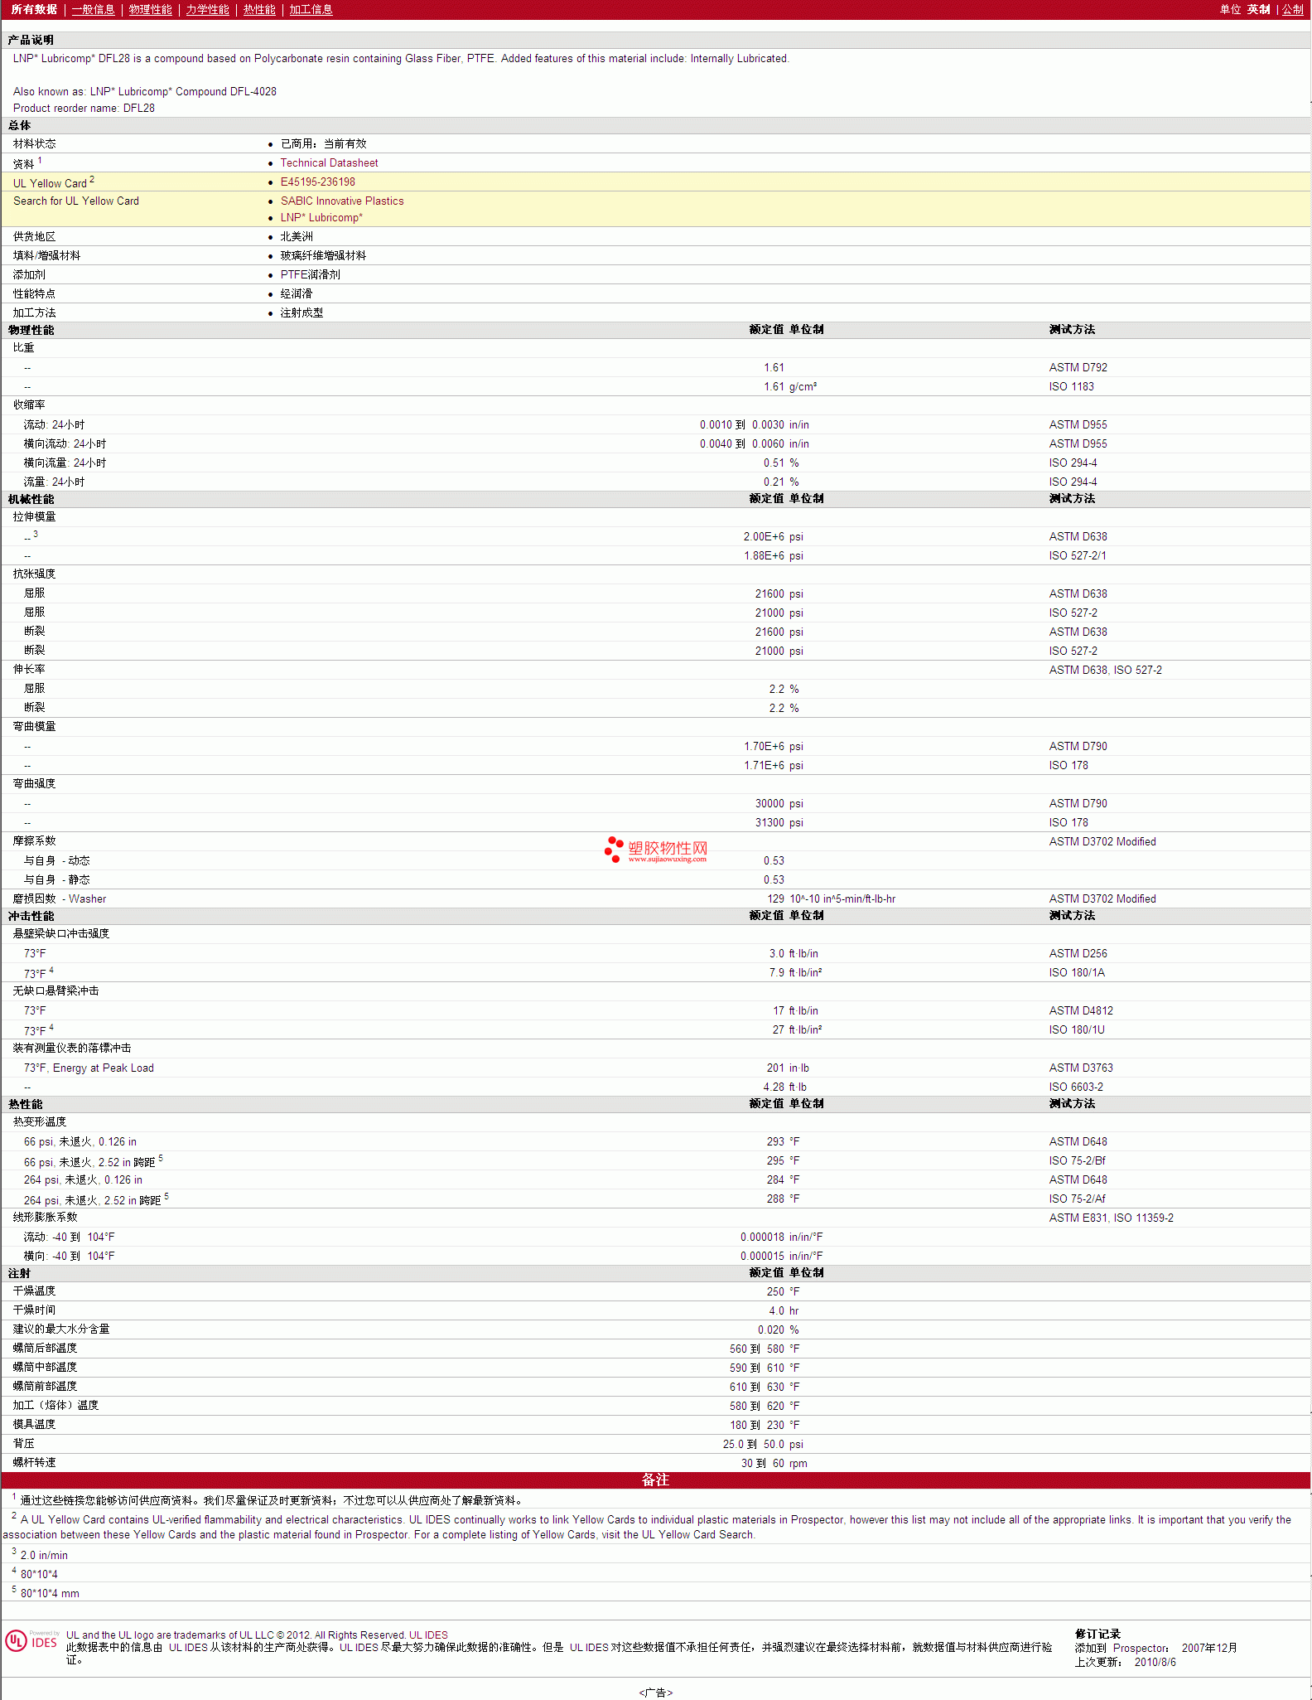Click the ASTM D3763 test method
Viewport: 1312px width, 1700px height.
click(x=1081, y=1068)
